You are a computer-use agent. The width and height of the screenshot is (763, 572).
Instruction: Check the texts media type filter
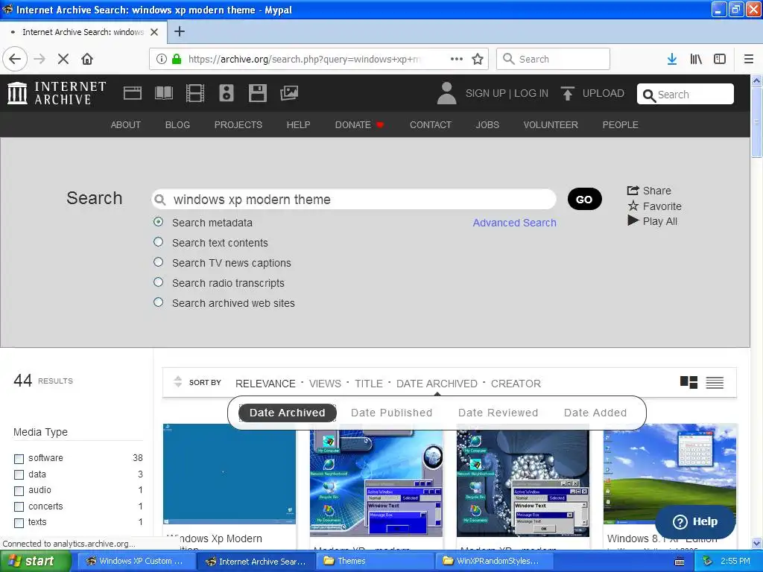(x=19, y=523)
